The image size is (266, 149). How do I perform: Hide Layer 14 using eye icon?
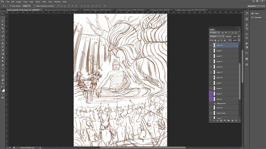(211, 45)
